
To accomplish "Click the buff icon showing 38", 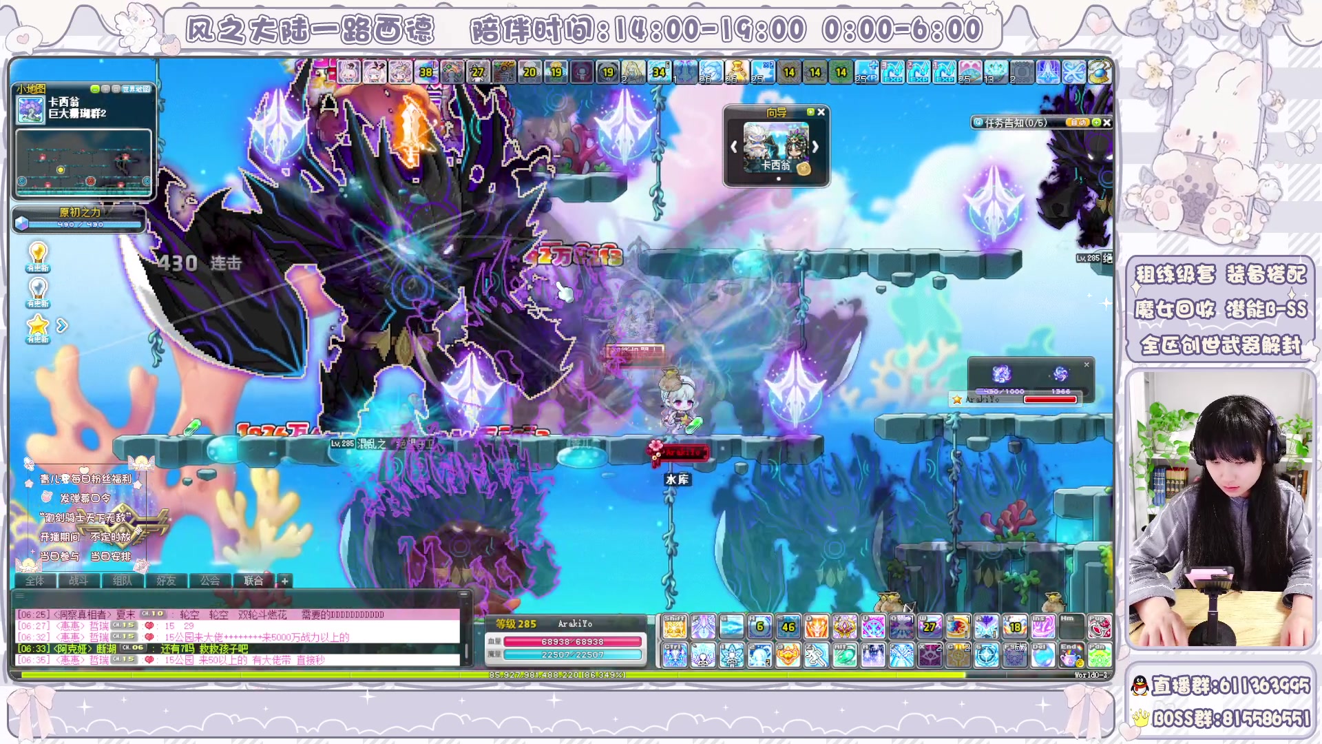I will tap(426, 72).
